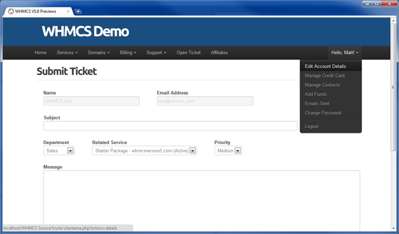Select Change Password option
This screenshot has width=399, height=234.
(x=331, y=113)
